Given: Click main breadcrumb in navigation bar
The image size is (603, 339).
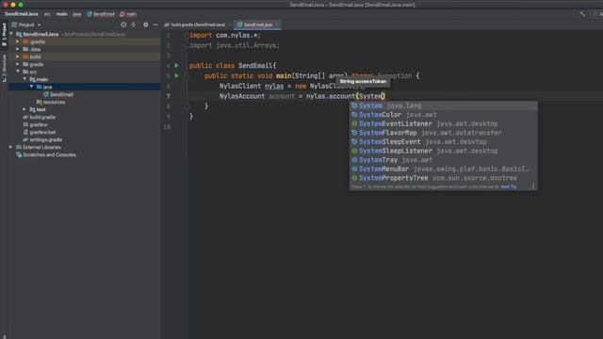Looking at the screenshot, I should point(61,14).
